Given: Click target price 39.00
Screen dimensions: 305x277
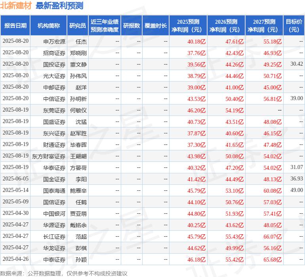Looking at the screenshot, I should [x=296, y=99].
